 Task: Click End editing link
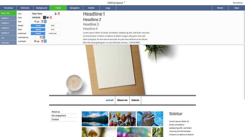(x=238, y=3)
